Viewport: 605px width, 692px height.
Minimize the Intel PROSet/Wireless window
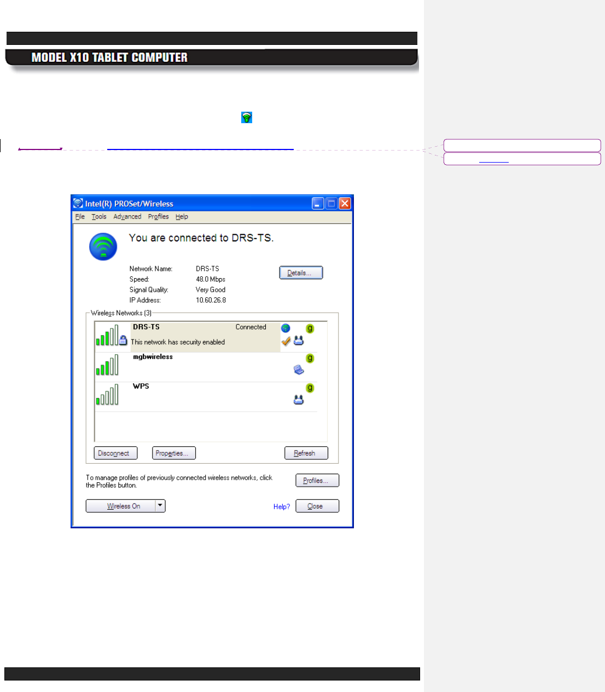coord(318,204)
